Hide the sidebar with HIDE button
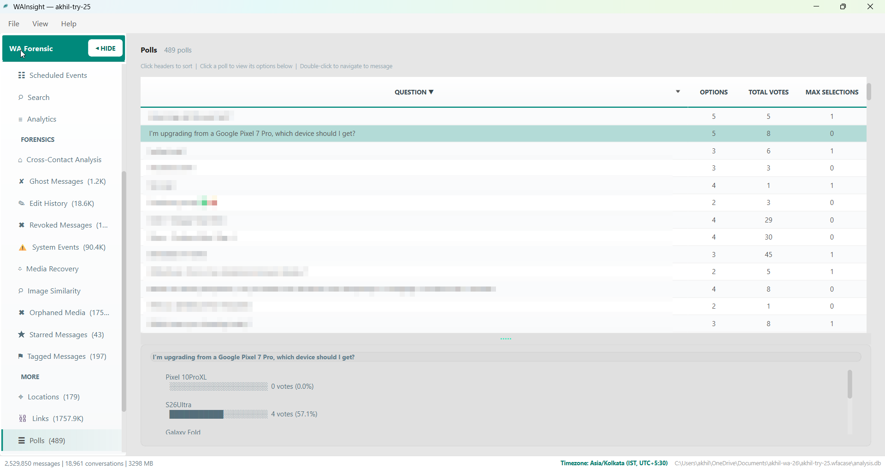This screenshot has height=468, width=885. tap(106, 48)
